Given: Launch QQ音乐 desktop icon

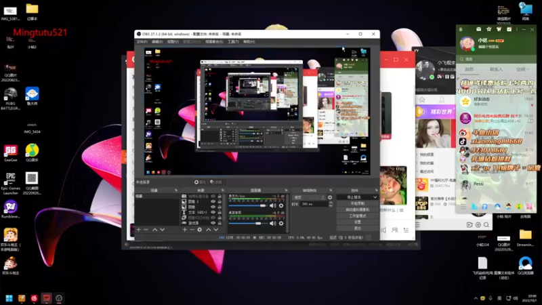Looking at the screenshot, I should tap(32, 152).
